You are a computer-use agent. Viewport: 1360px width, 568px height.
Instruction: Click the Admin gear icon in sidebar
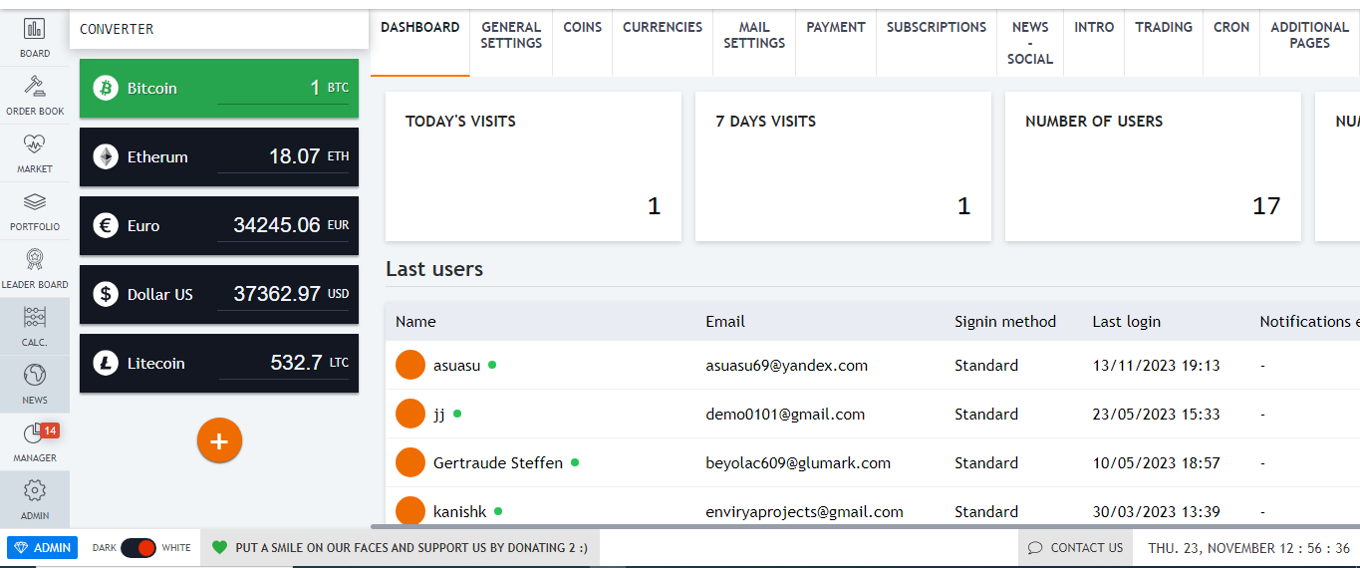pos(34,492)
